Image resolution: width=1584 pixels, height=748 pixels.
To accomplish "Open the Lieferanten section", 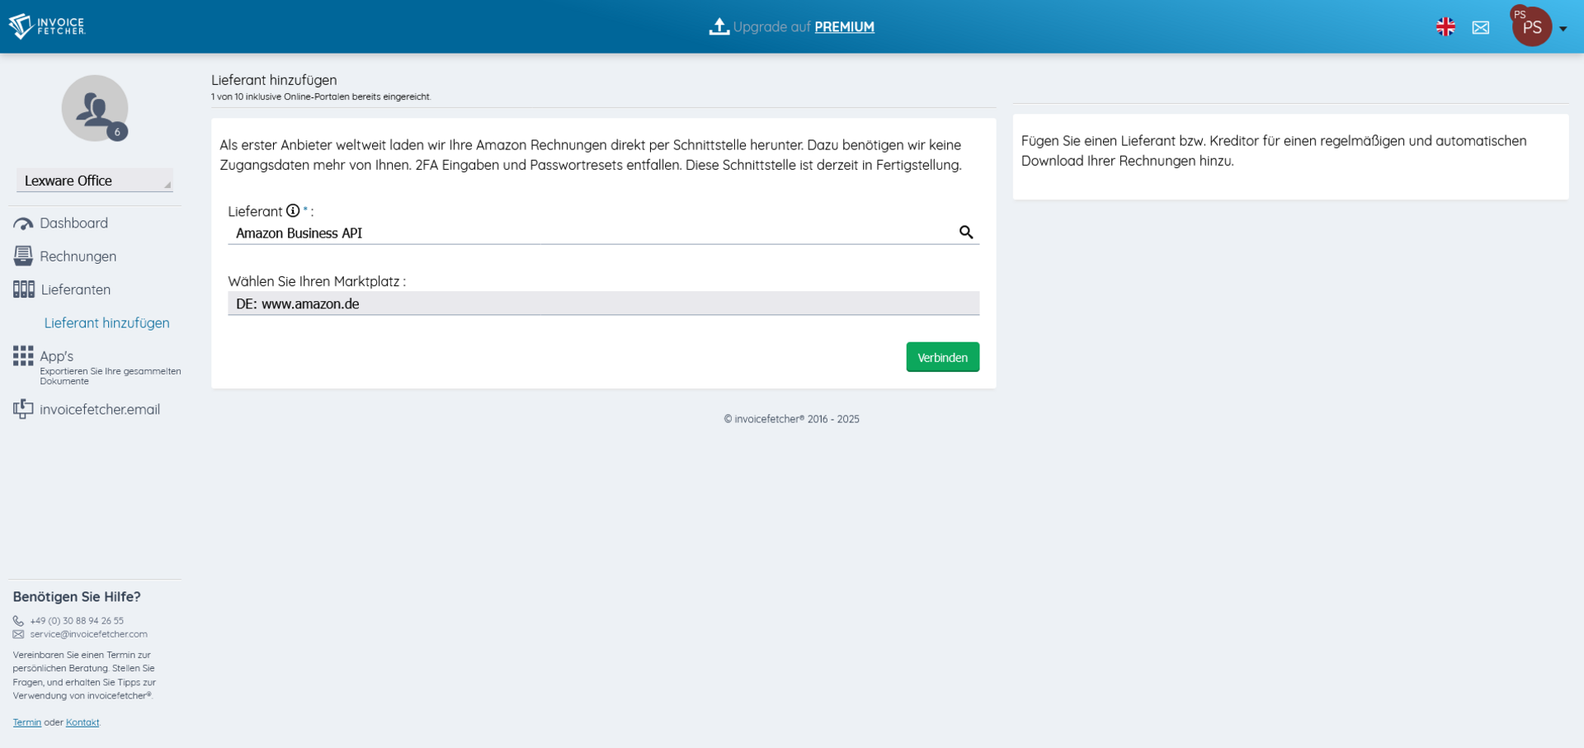I will (75, 289).
